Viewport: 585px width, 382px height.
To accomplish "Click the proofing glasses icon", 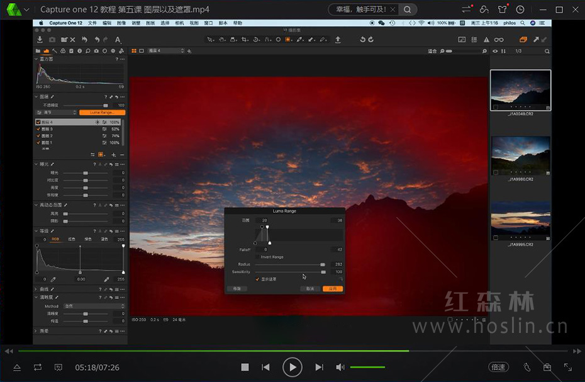I will point(499,40).
